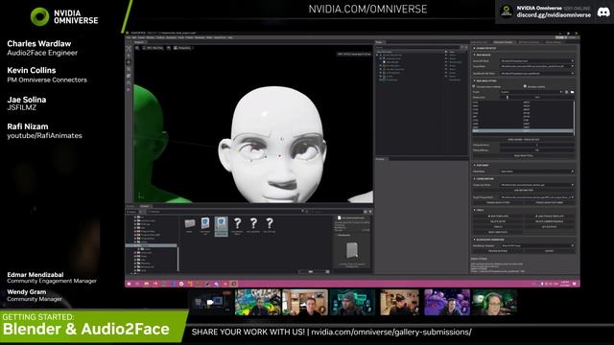This screenshot has height=345, width=614.
Task: Select the Select tool atop the left toolbar
Action: coord(129,49)
